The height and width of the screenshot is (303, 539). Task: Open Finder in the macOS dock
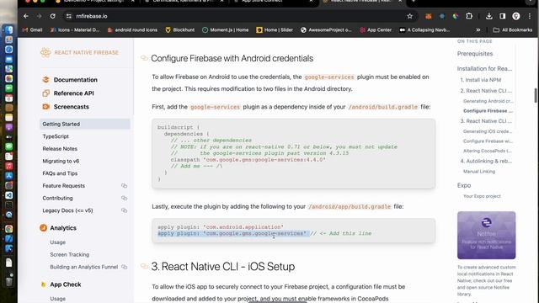click(x=9, y=30)
